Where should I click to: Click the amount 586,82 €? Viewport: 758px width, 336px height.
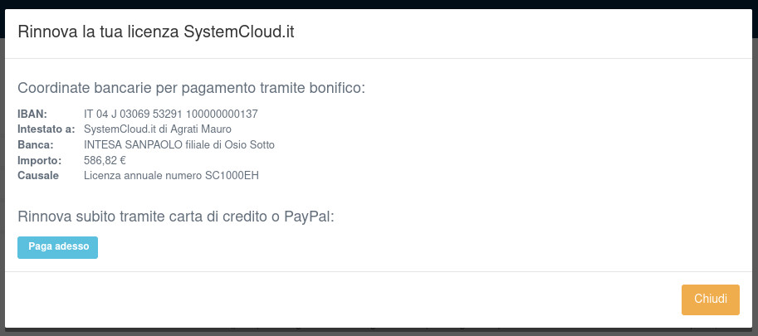coord(105,160)
